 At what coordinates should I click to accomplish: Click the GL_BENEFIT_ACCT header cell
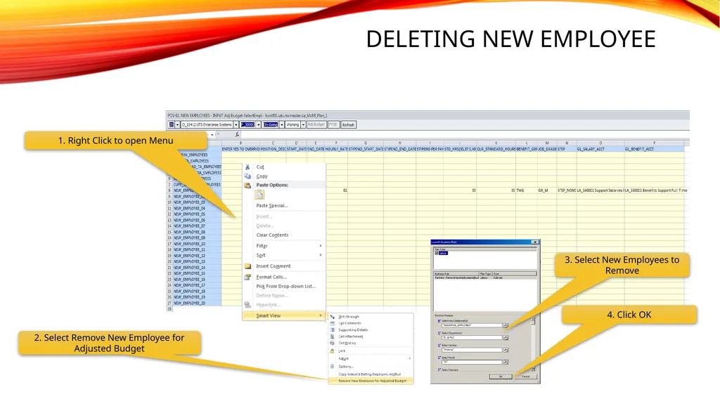(654, 149)
